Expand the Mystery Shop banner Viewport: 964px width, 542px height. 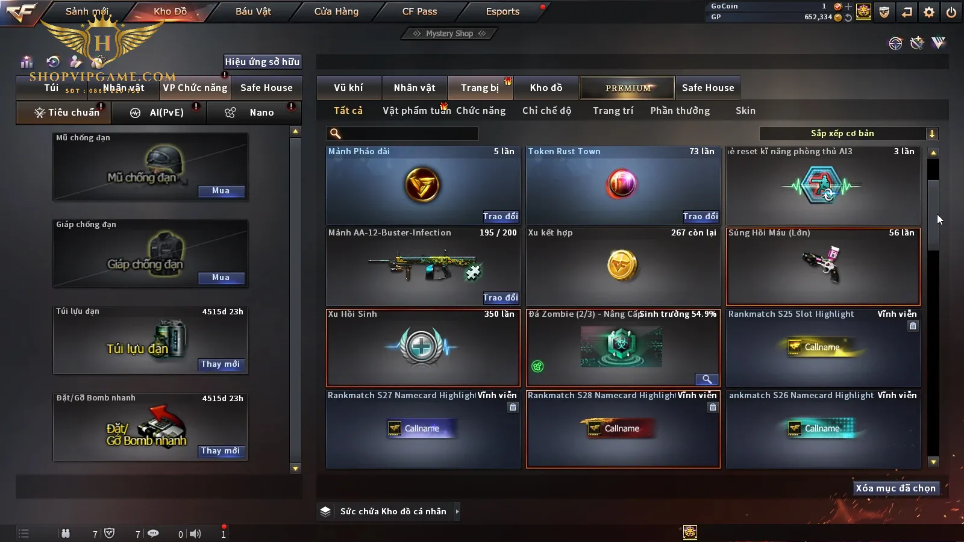[x=449, y=34]
